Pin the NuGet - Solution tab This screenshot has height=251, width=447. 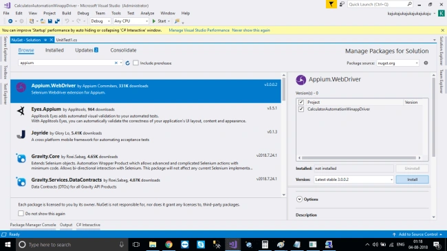[45, 40]
